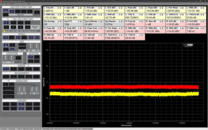This screenshot has height=130, width=208.
Task: Open the R: Peak Vrms tile menu
Action: tap(99, 28)
